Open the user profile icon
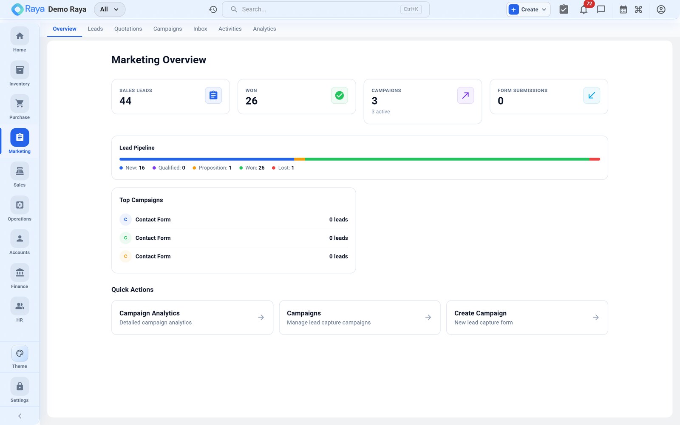This screenshot has width=680, height=425. [661, 9]
